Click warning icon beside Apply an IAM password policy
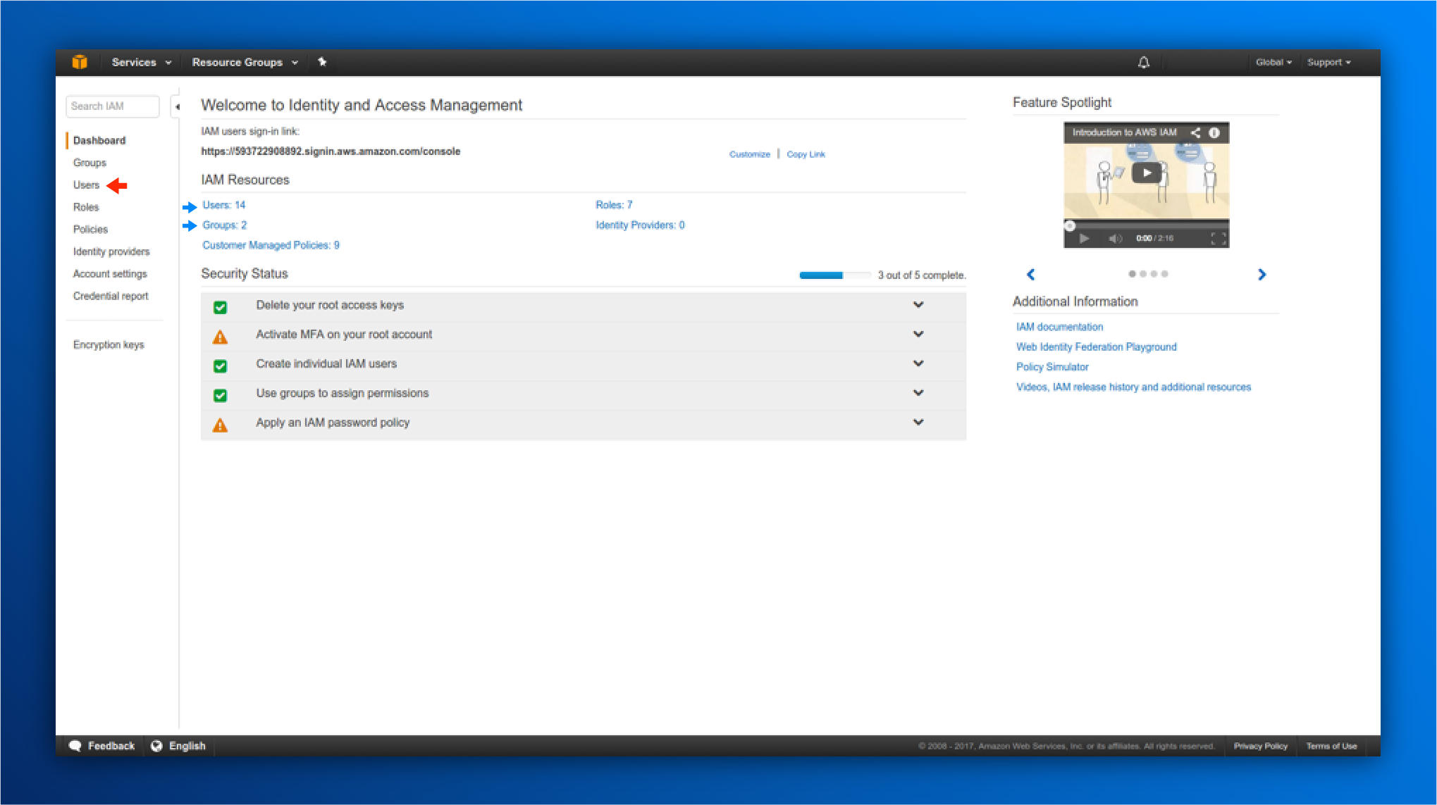The image size is (1437, 805). pos(220,425)
